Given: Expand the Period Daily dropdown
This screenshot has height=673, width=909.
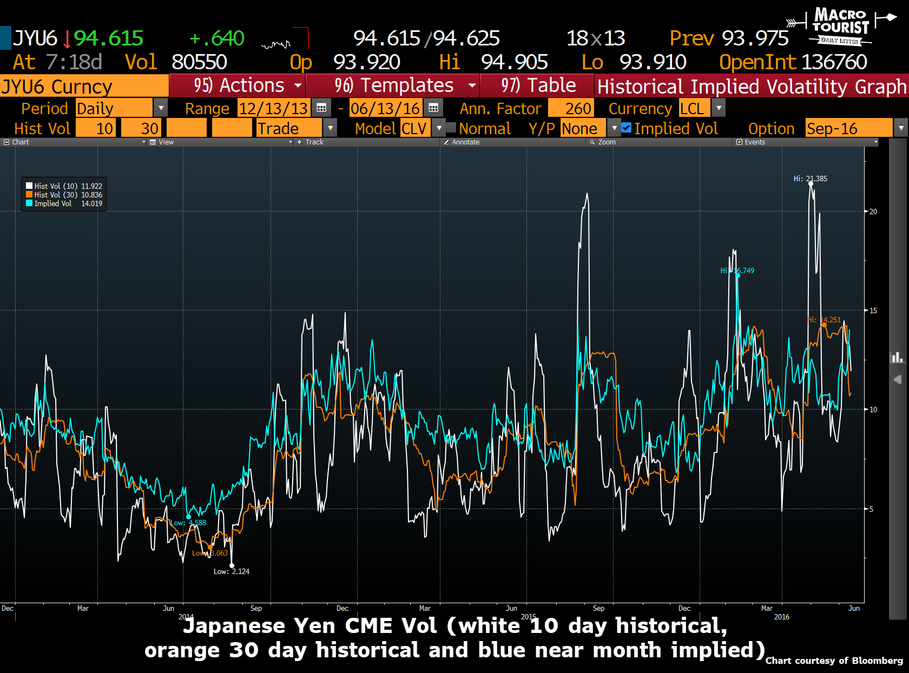Looking at the screenshot, I should pos(161,108).
